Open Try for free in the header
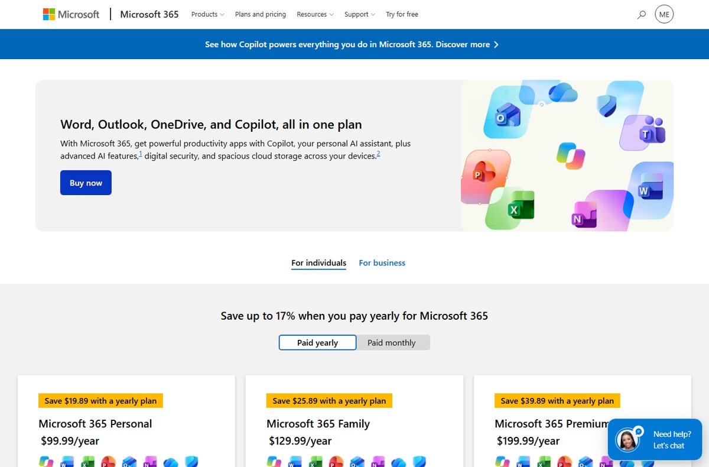The image size is (709, 467). click(x=402, y=14)
